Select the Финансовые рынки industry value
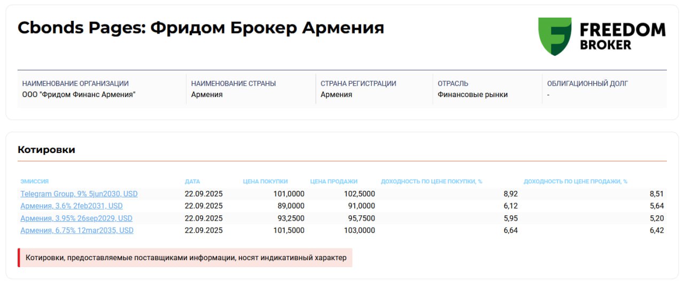The height and width of the screenshot is (281, 684). (x=472, y=94)
